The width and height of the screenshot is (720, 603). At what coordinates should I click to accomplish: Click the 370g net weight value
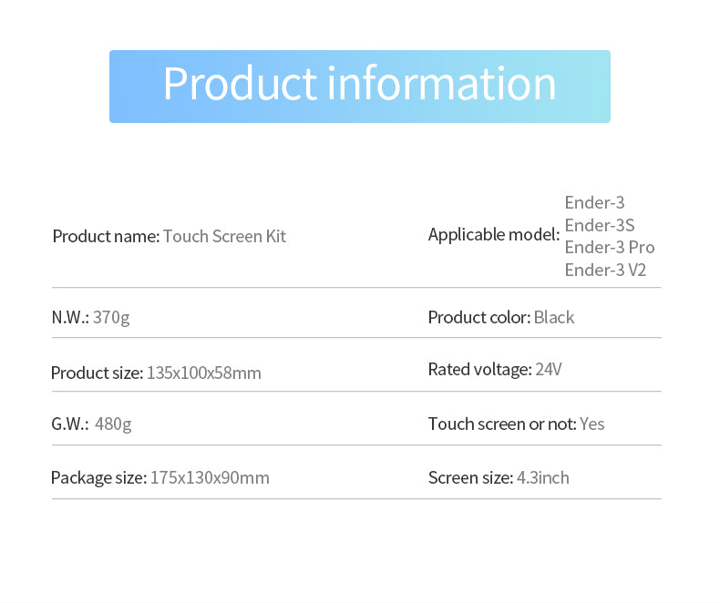[111, 318]
